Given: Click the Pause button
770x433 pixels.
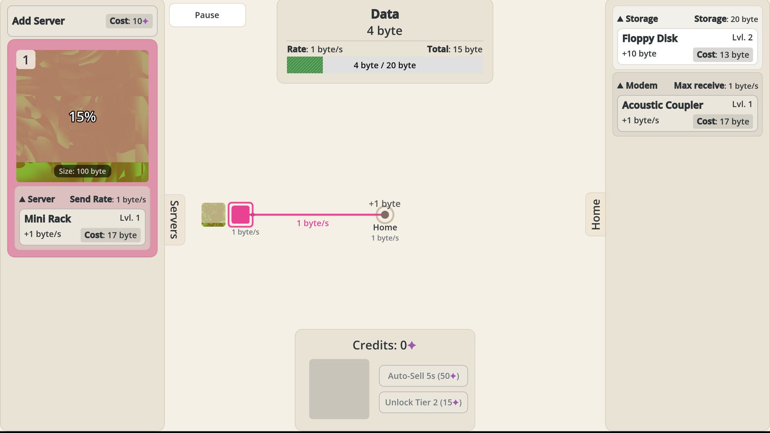Looking at the screenshot, I should coord(207,15).
